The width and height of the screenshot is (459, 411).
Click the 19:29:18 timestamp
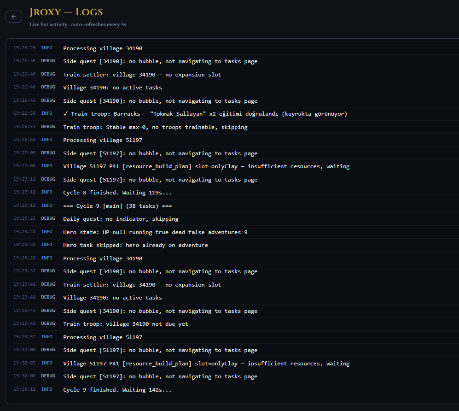tap(24, 205)
